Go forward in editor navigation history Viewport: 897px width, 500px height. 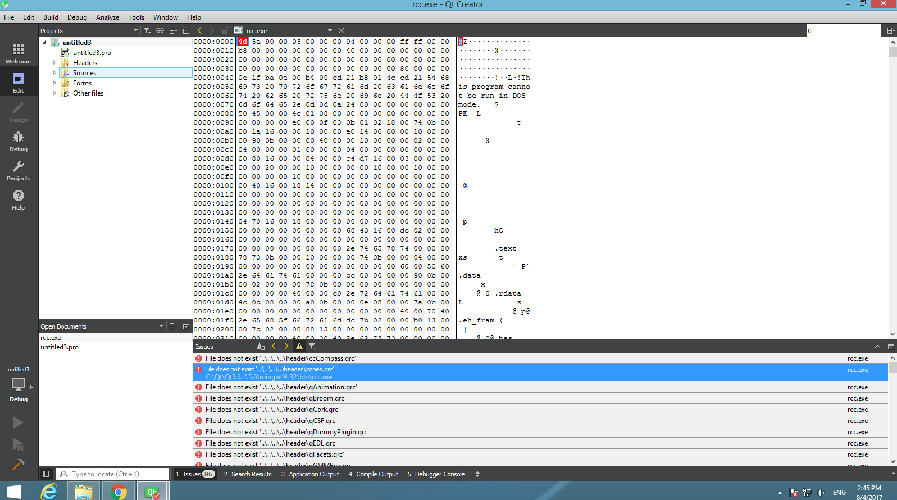click(x=212, y=30)
